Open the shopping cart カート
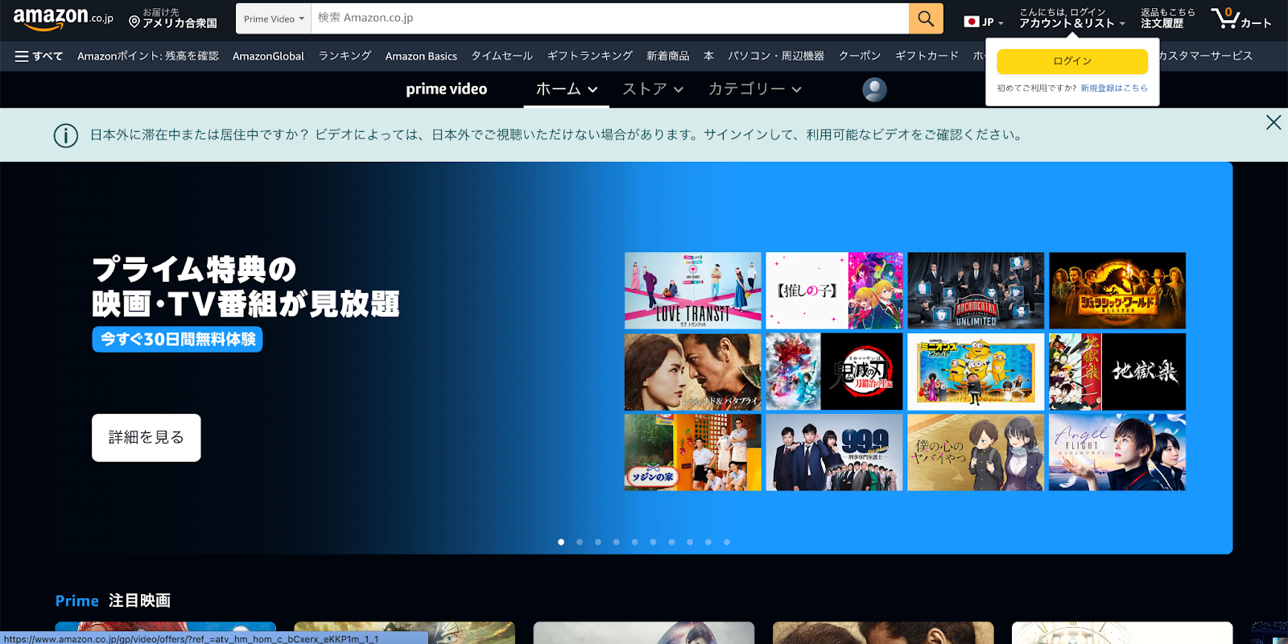 coord(1241,19)
